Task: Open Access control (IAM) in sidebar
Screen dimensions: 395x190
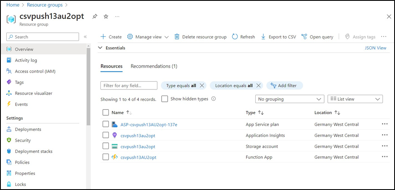Action: [35, 71]
